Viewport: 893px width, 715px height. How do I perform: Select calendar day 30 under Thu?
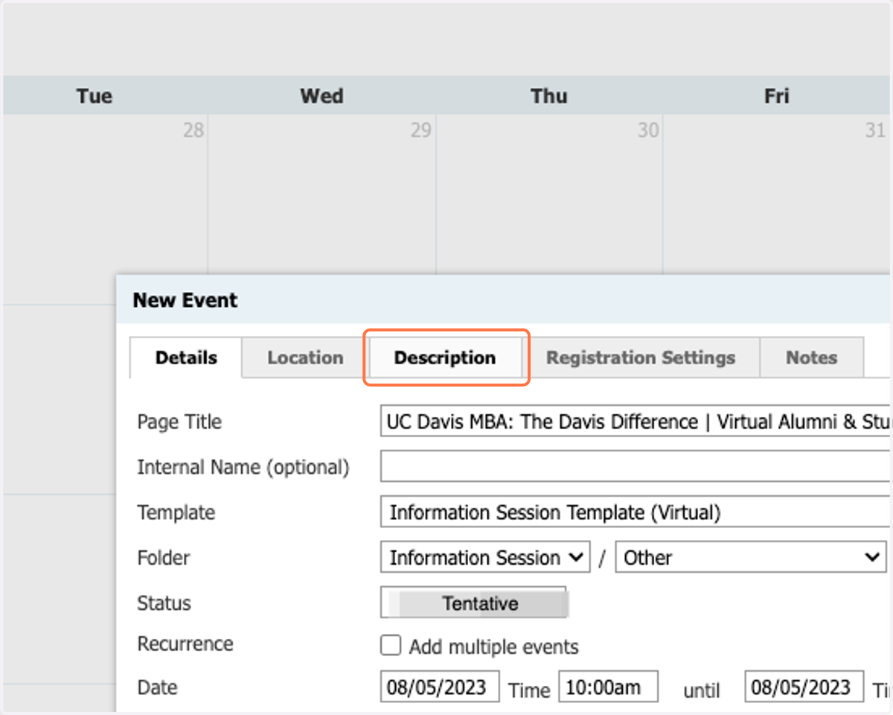[648, 130]
